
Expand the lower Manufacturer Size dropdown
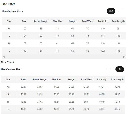pyautogui.click(x=11, y=69)
